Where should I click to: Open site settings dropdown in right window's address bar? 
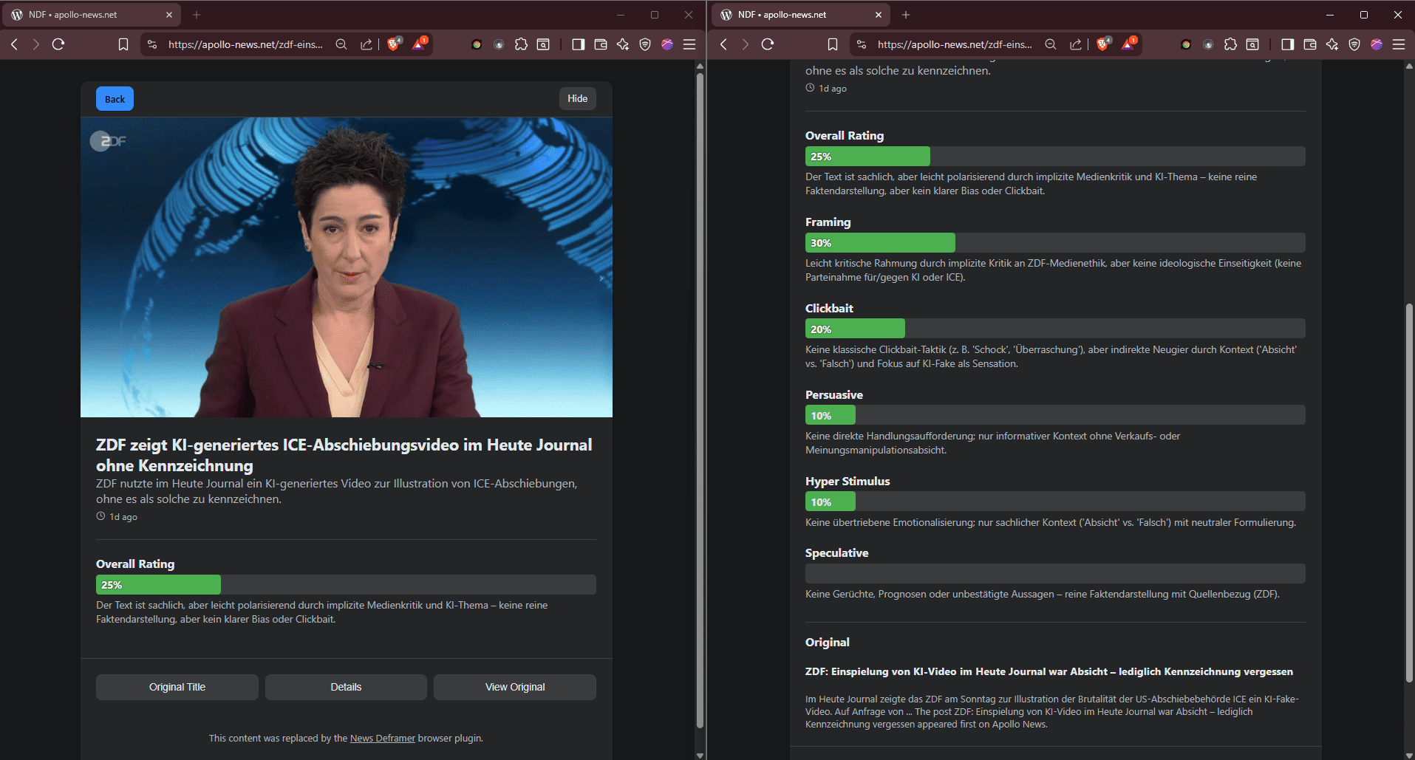click(862, 44)
